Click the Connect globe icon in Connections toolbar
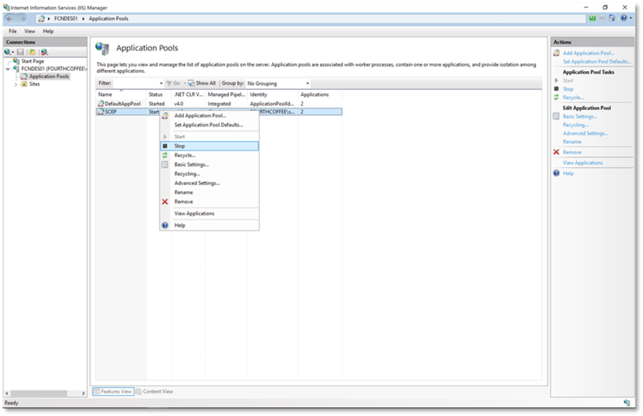Image resolution: width=643 pixels, height=416 pixels. tap(8, 52)
